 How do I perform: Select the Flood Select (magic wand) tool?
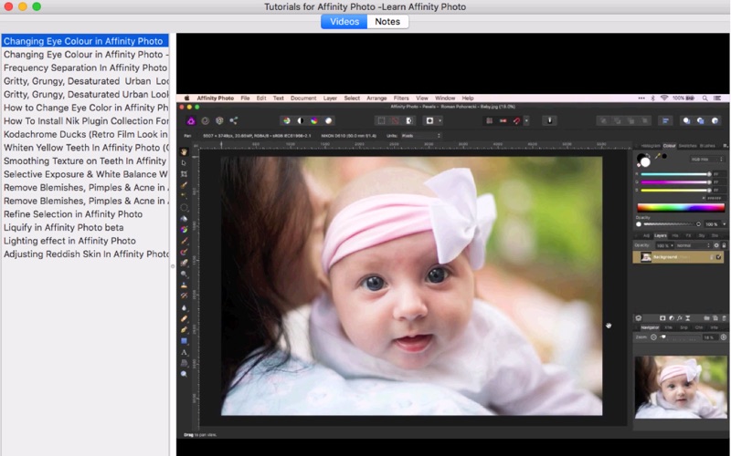185,195
